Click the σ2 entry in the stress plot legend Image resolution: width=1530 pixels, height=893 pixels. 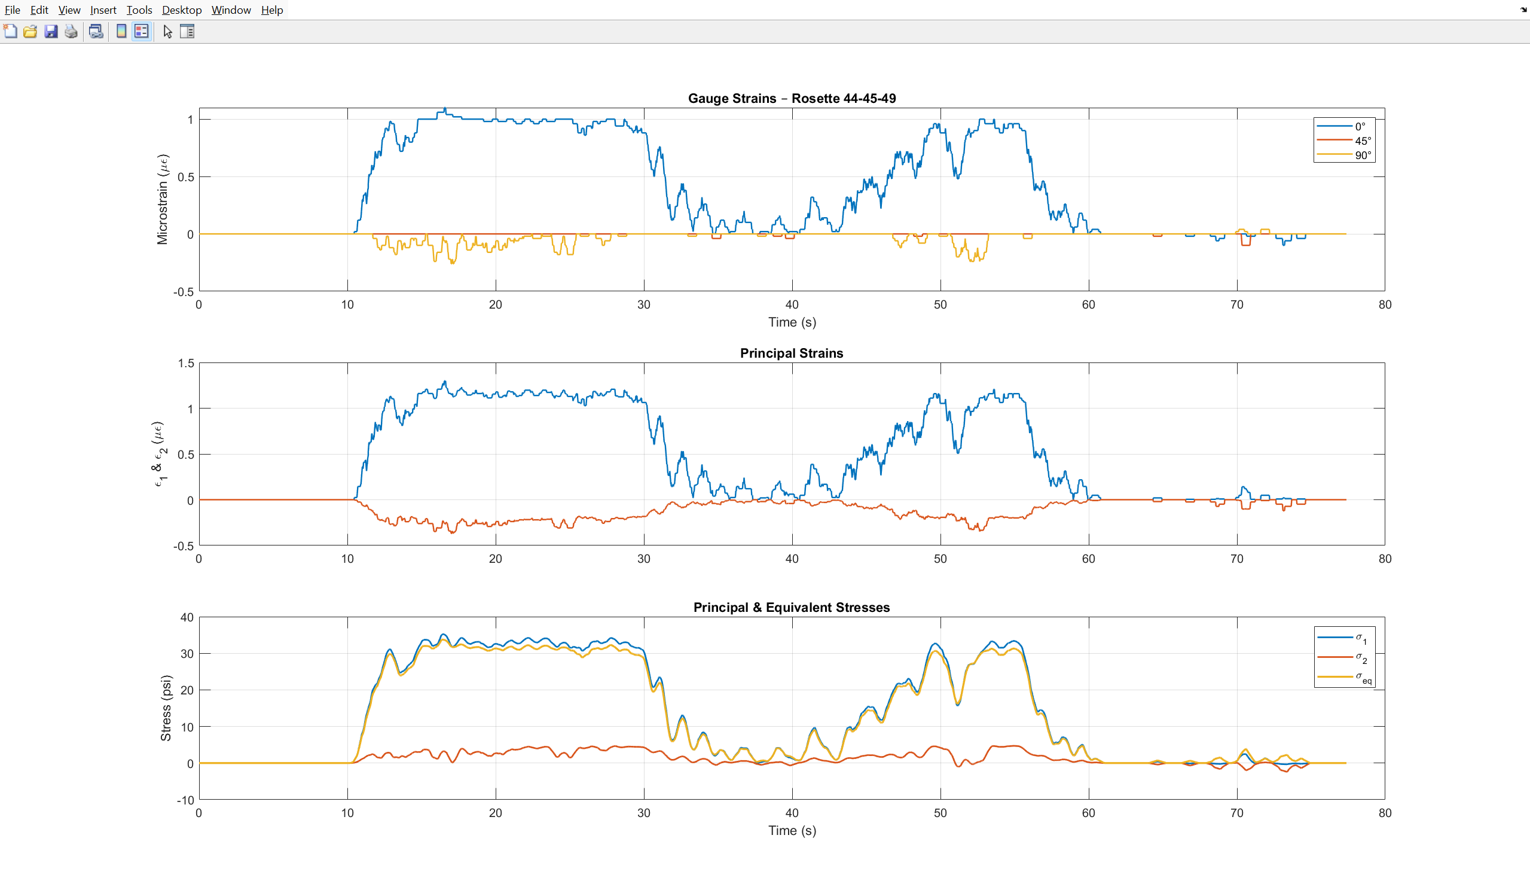(1343, 657)
